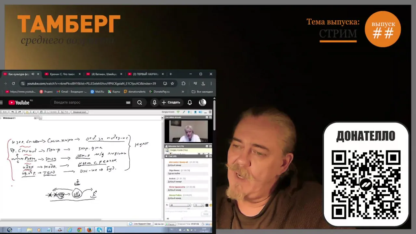Open Word from the Windows taskbar
This screenshot has width=416, height=234.
(x=110, y=230)
